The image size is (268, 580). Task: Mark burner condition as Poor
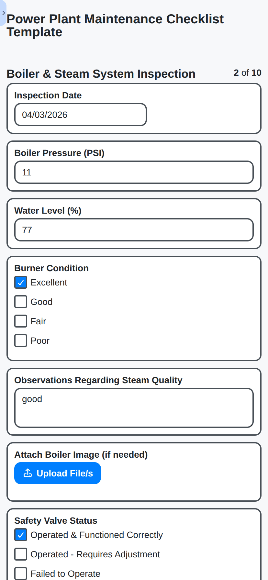(x=20, y=340)
